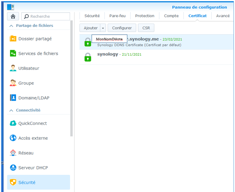Open the Compte tab
This screenshot has height=192, width=235.
tap(171, 16)
